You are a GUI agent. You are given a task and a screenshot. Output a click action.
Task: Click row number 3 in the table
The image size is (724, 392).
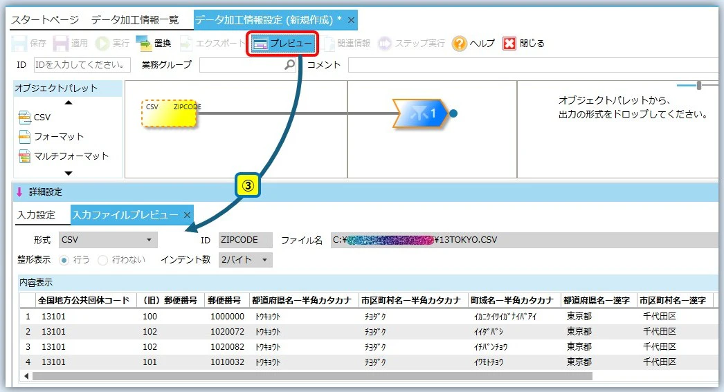28,347
